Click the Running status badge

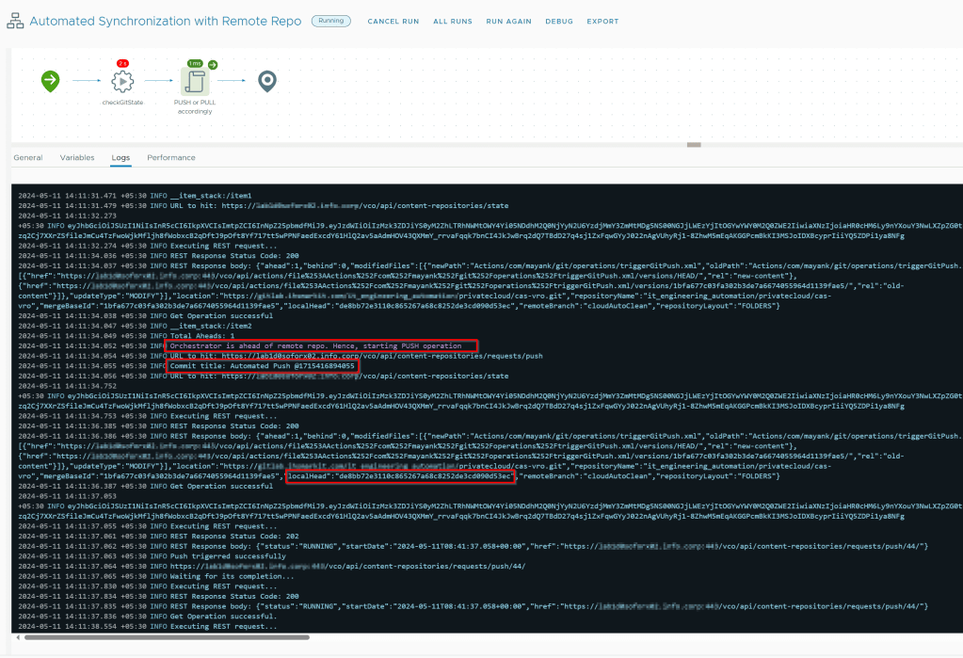click(331, 21)
